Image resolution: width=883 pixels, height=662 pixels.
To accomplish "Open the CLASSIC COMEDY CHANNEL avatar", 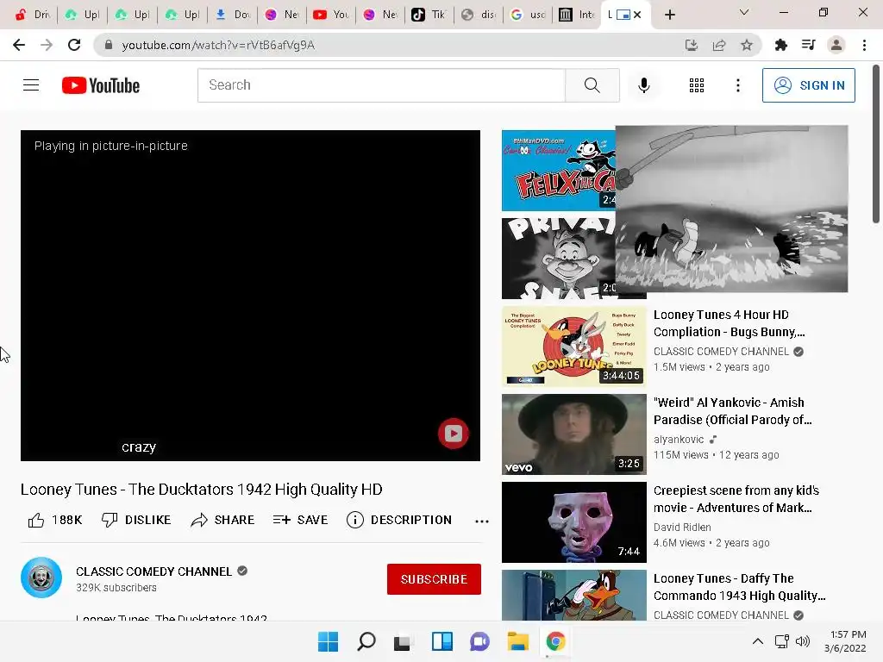I will [x=41, y=578].
